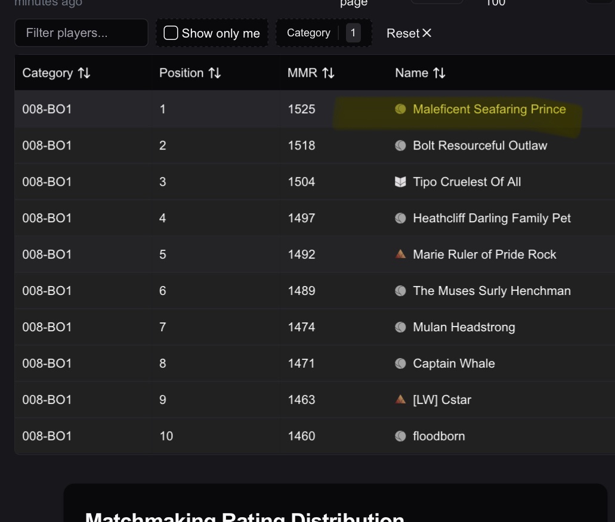
Task: Select player floodborn
Action: [x=439, y=436]
